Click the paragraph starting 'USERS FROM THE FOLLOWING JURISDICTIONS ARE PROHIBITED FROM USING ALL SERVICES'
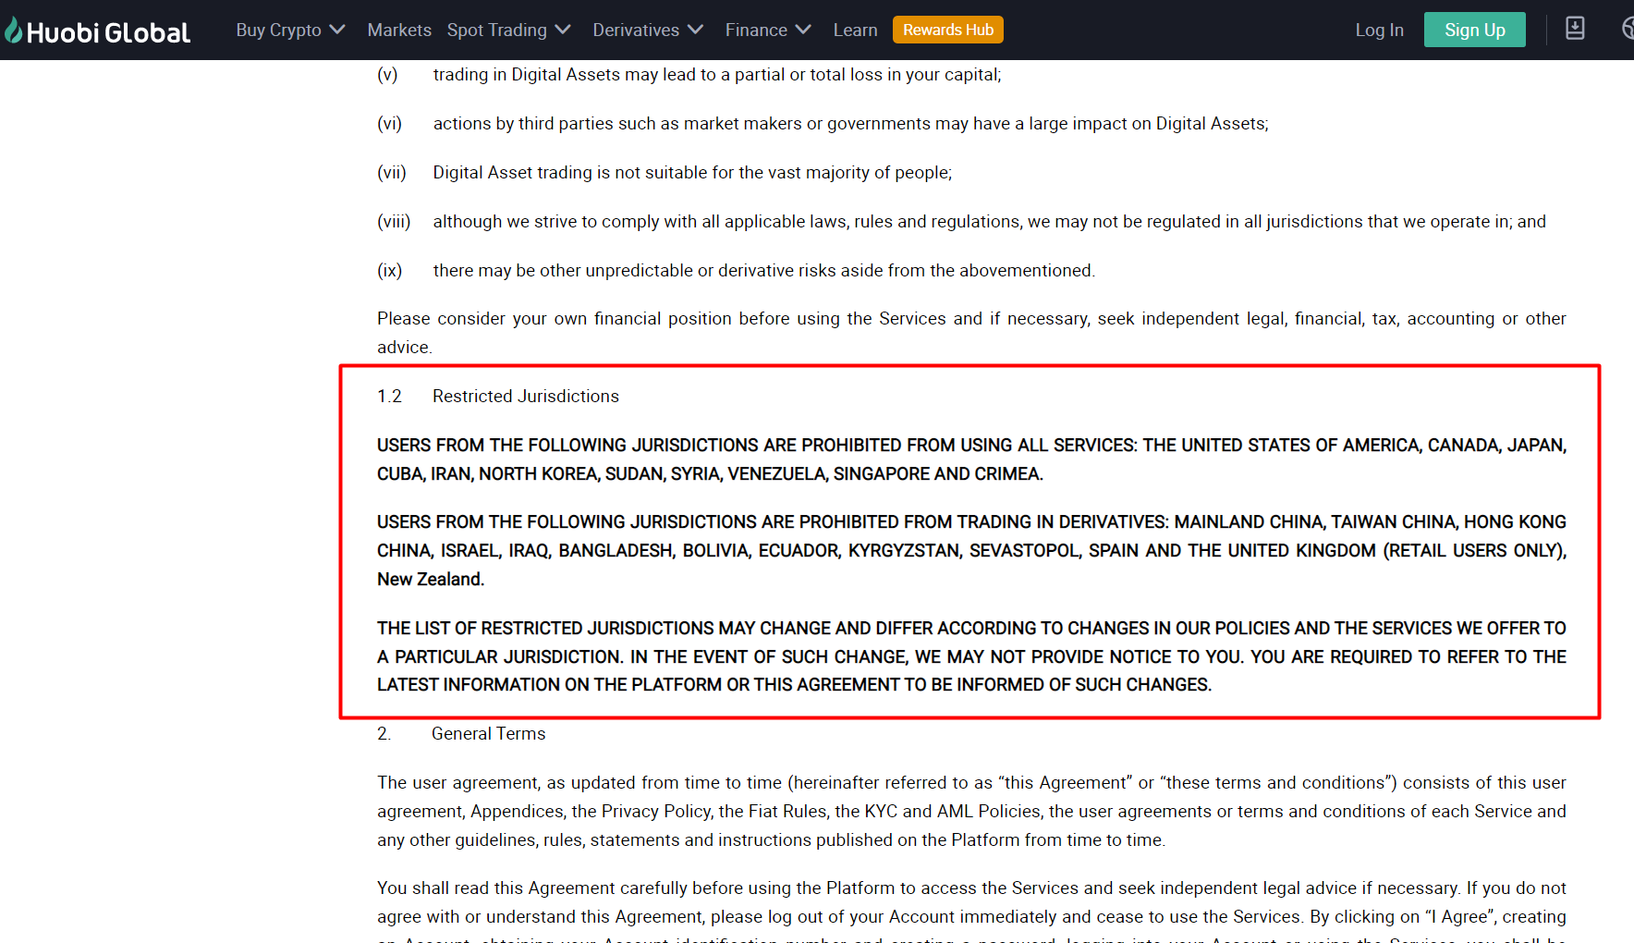This screenshot has height=943, width=1634. click(x=971, y=459)
